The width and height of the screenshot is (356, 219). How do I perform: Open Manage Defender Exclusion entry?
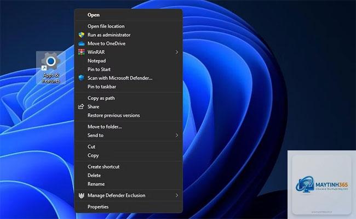click(x=129, y=195)
